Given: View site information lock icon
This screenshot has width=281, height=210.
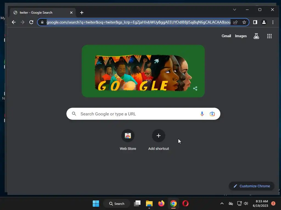Looking at the screenshot, I should 42,22.
